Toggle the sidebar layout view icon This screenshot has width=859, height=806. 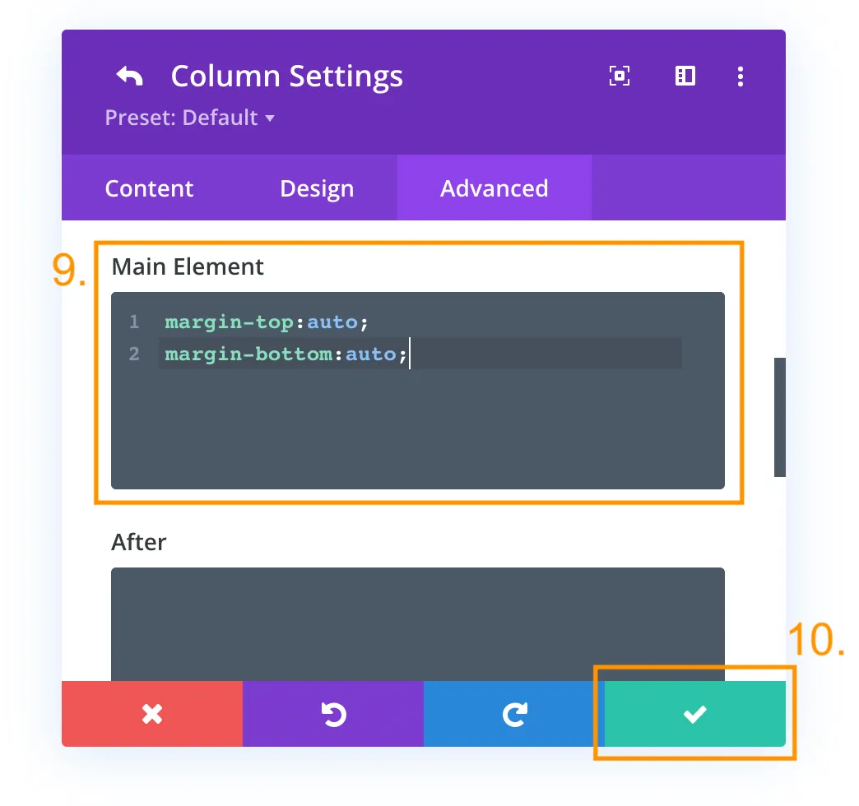(x=685, y=76)
